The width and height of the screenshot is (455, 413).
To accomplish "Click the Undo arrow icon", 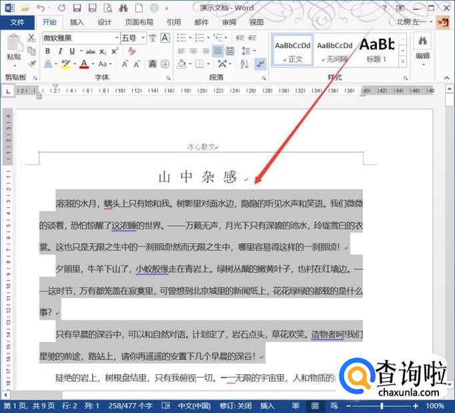I will [x=41, y=8].
